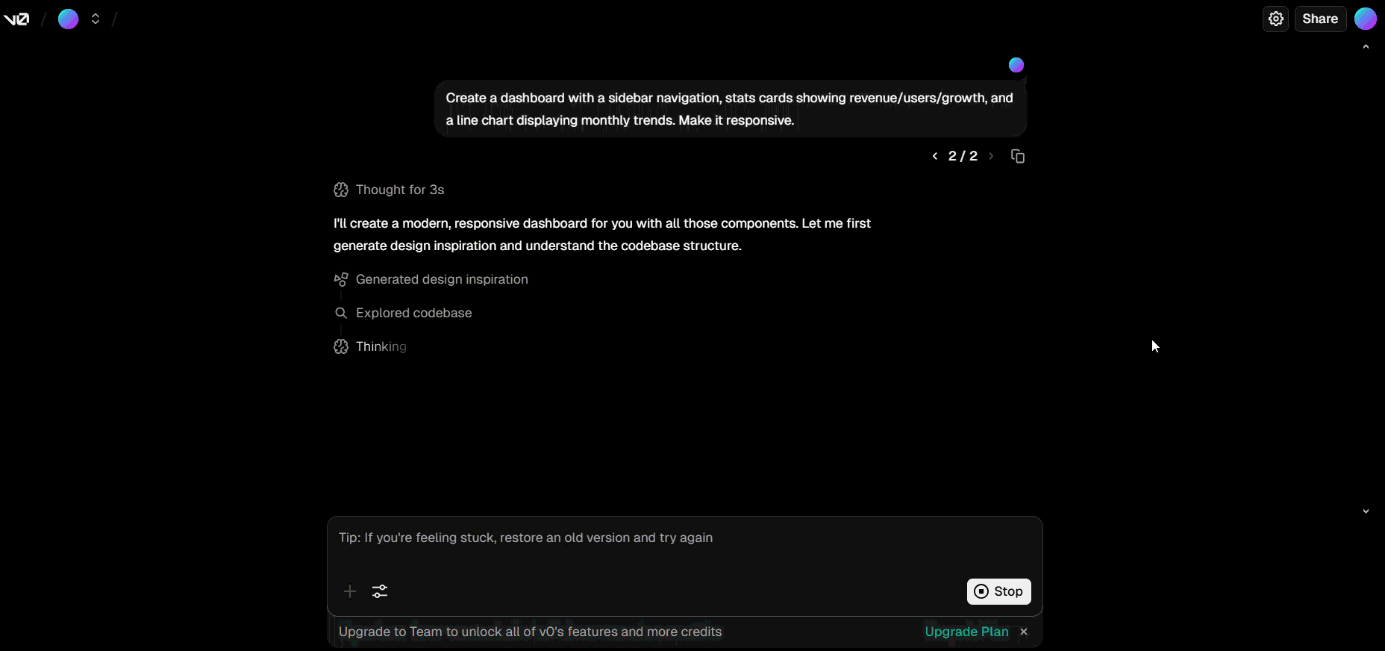Copy the user prompt message
This screenshot has height=651, width=1385.
click(1018, 156)
